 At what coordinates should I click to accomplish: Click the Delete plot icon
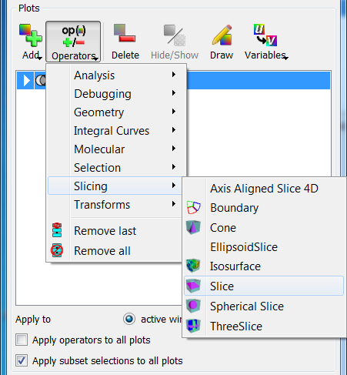(x=125, y=33)
